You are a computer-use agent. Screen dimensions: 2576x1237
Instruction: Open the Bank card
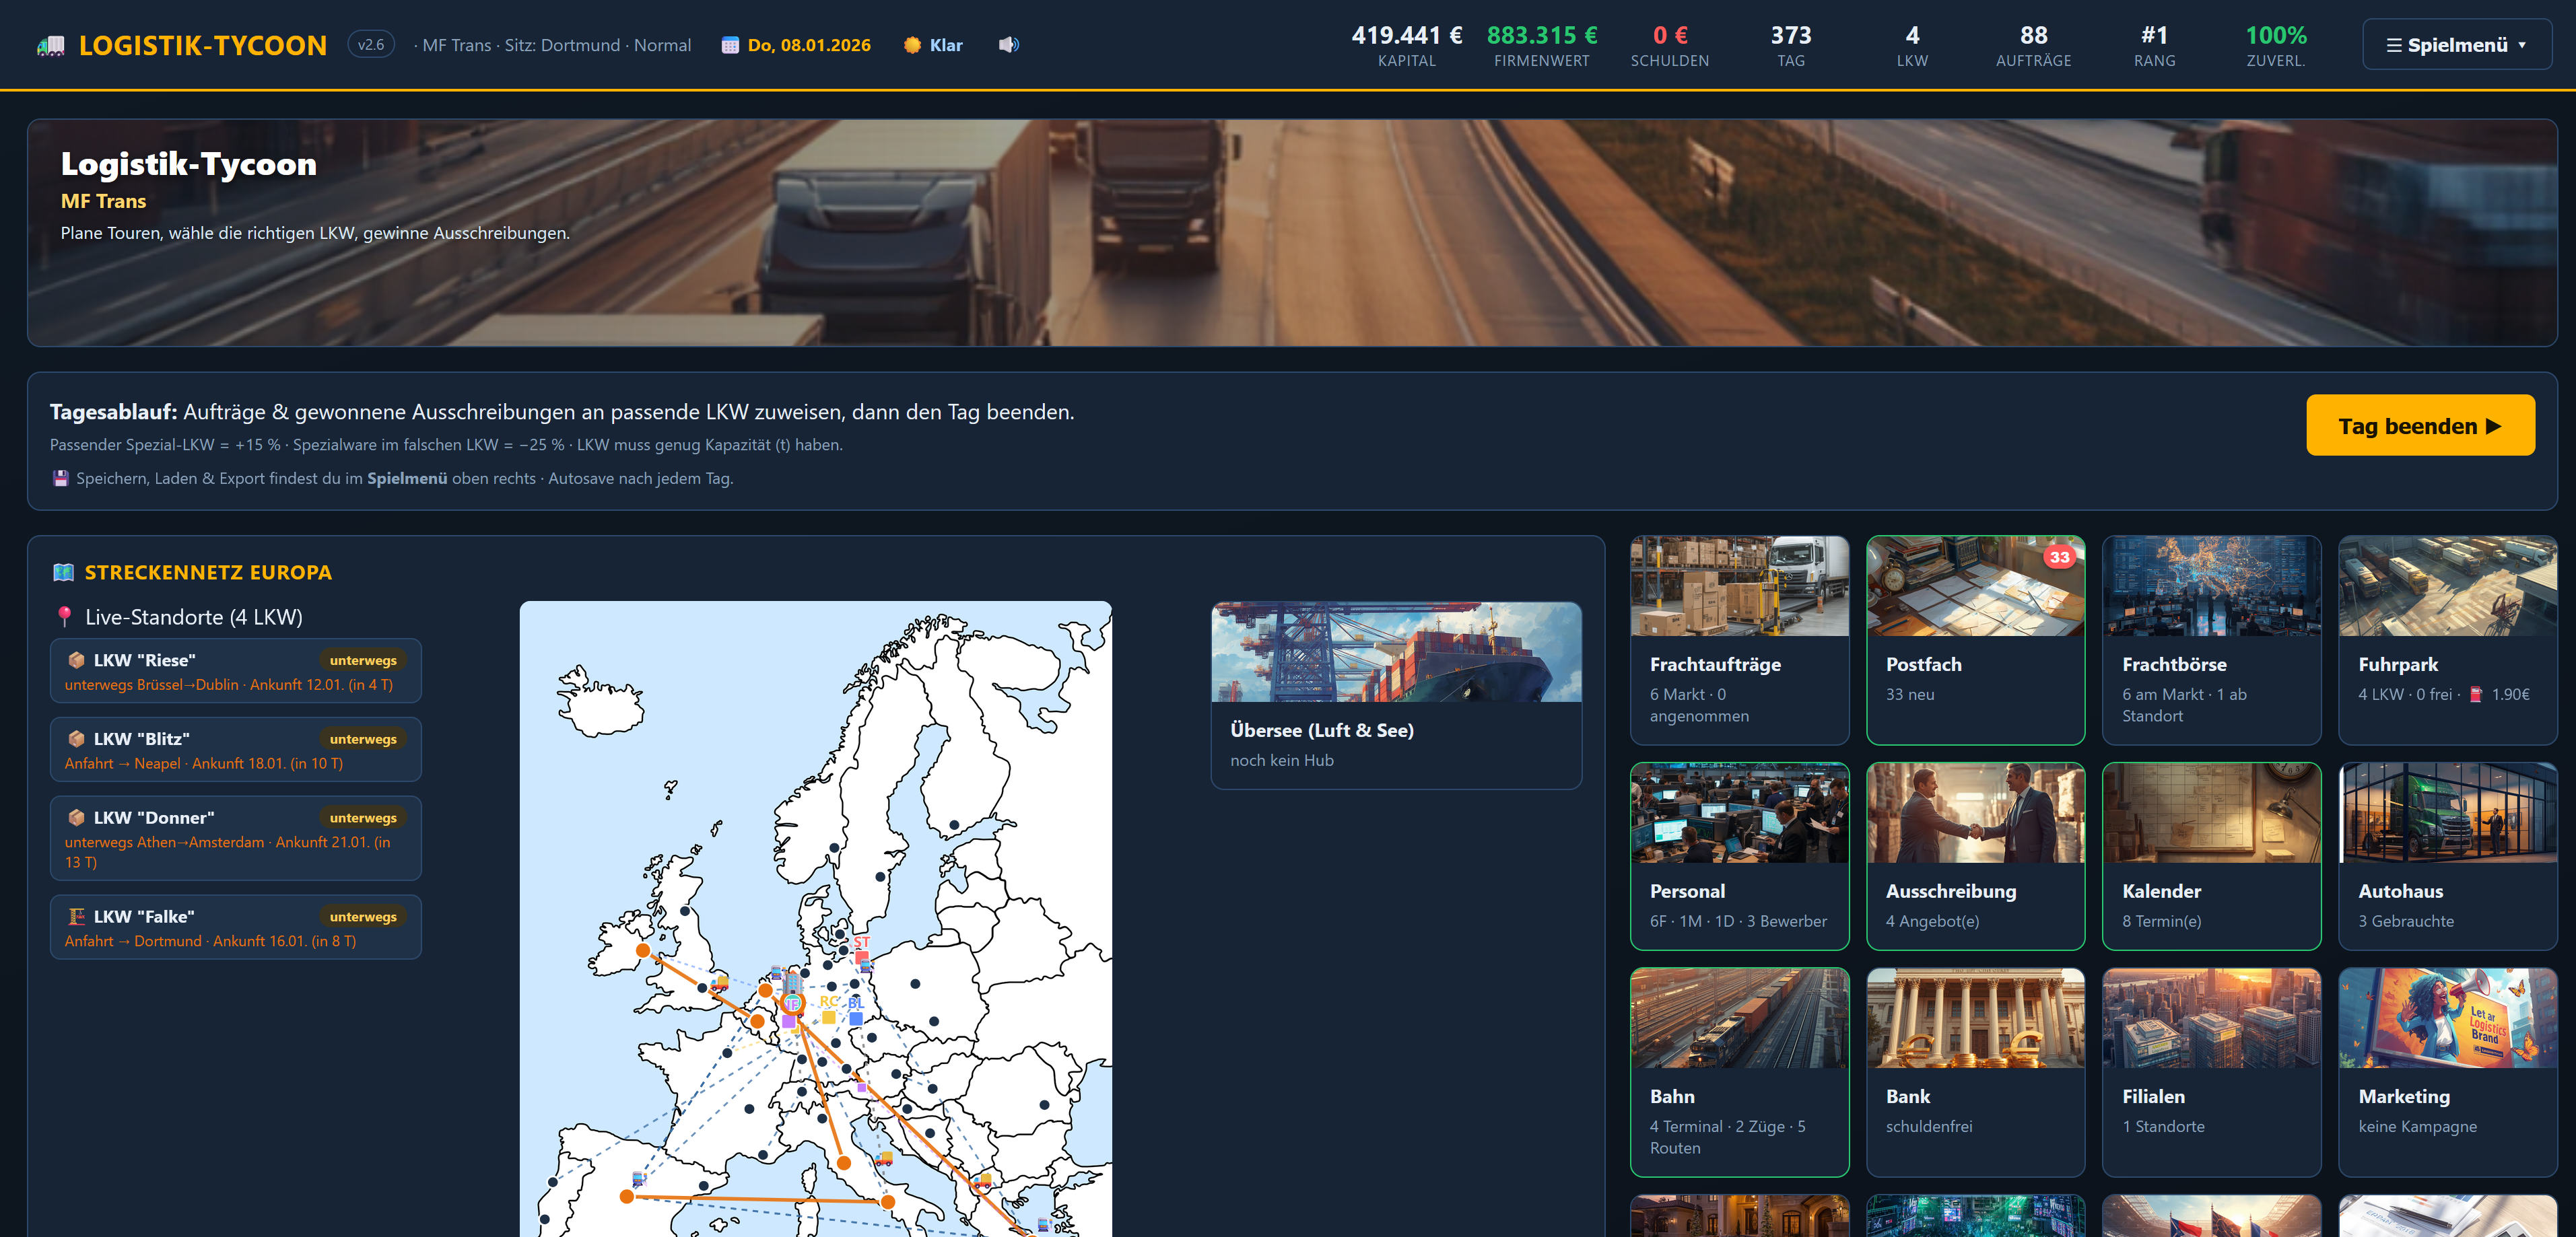coord(1975,1071)
